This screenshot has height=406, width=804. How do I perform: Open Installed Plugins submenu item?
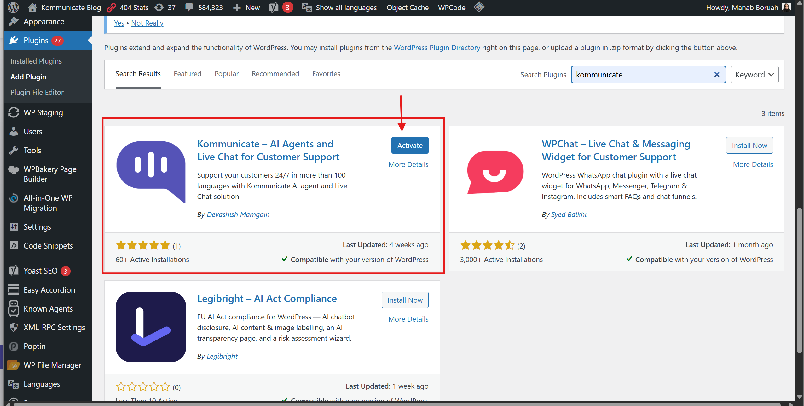point(36,61)
